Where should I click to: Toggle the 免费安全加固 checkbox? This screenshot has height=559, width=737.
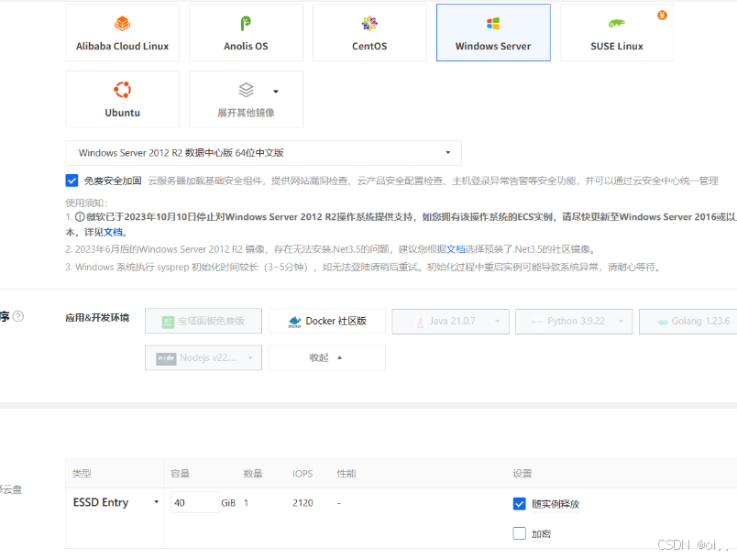point(71,181)
